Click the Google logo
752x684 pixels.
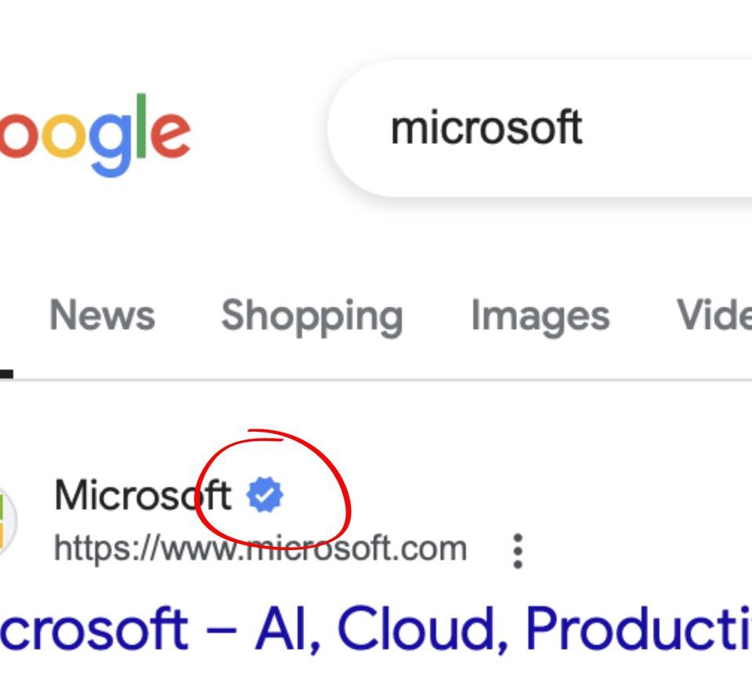pos(94,135)
